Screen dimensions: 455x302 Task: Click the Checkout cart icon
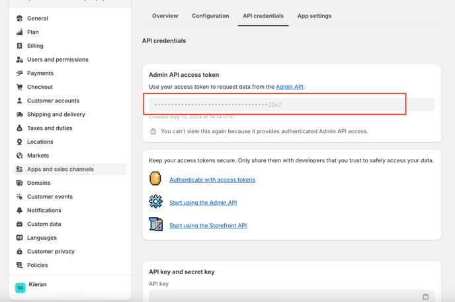click(x=19, y=87)
